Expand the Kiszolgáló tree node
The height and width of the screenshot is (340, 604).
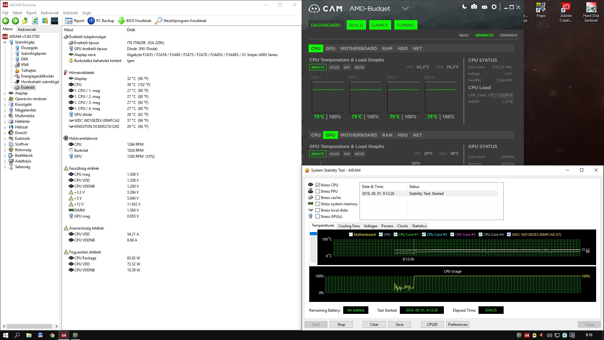(5, 105)
